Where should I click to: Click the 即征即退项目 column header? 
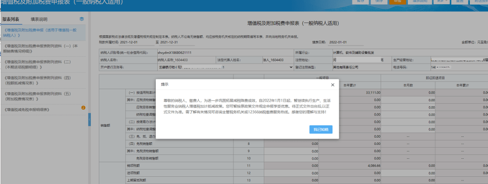435,78
